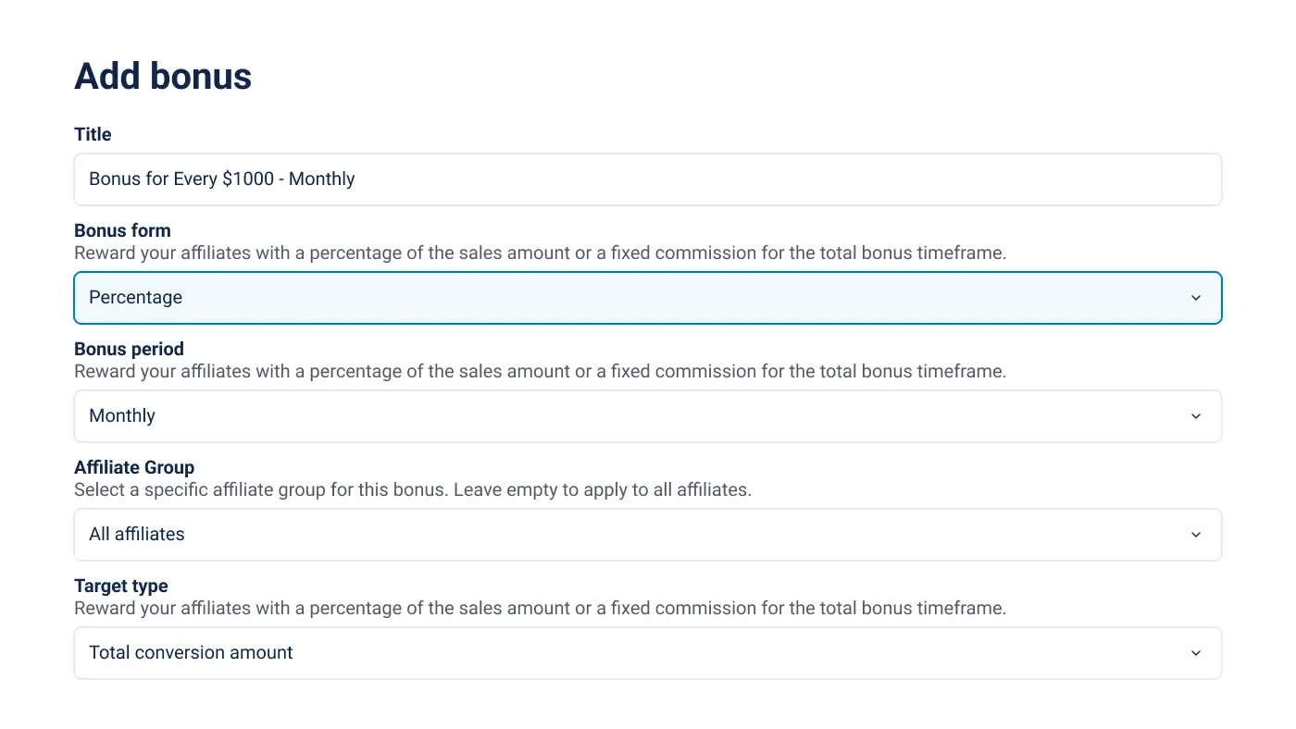
Task: Open the Bonus form Percentage dropdown
Action: 648,298
